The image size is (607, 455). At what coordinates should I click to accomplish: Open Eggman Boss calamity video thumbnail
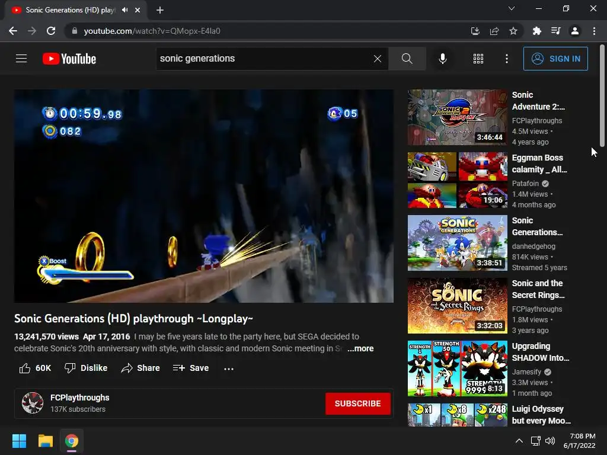457,180
